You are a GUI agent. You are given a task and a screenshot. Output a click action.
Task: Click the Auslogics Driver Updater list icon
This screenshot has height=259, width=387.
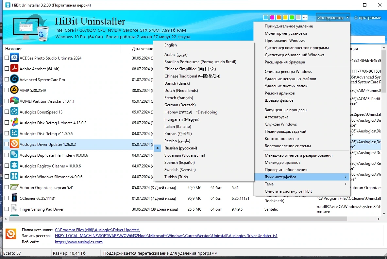(x=14, y=144)
